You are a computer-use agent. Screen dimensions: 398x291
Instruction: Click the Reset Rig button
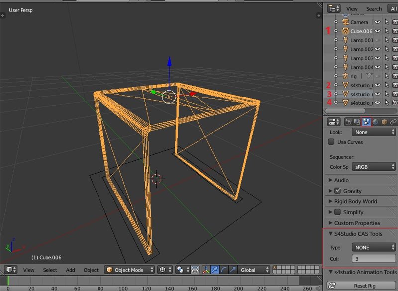[364, 286]
